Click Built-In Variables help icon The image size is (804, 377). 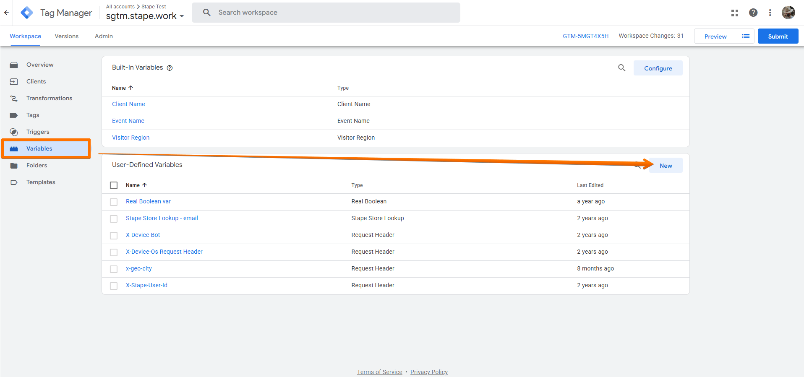point(170,68)
